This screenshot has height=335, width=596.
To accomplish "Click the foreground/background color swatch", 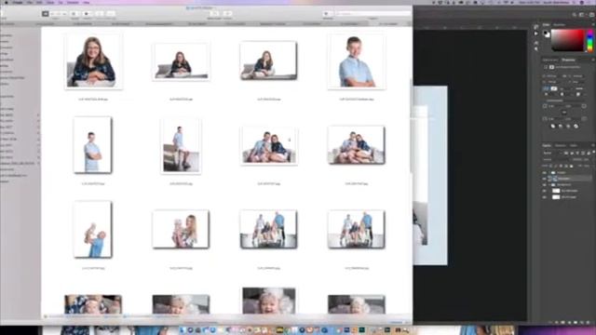I will click(x=547, y=33).
